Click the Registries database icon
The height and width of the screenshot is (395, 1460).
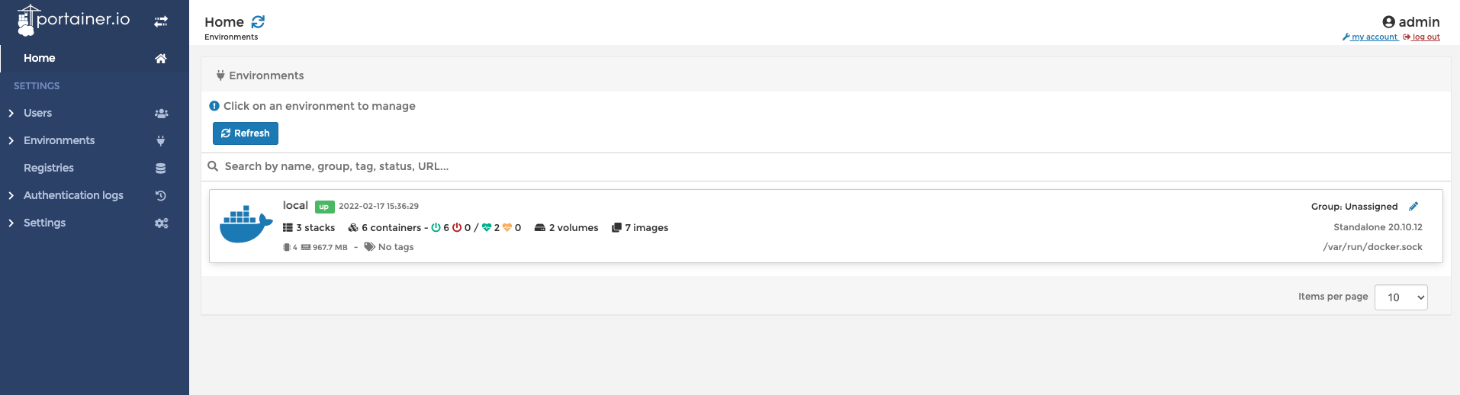(161, 169)
